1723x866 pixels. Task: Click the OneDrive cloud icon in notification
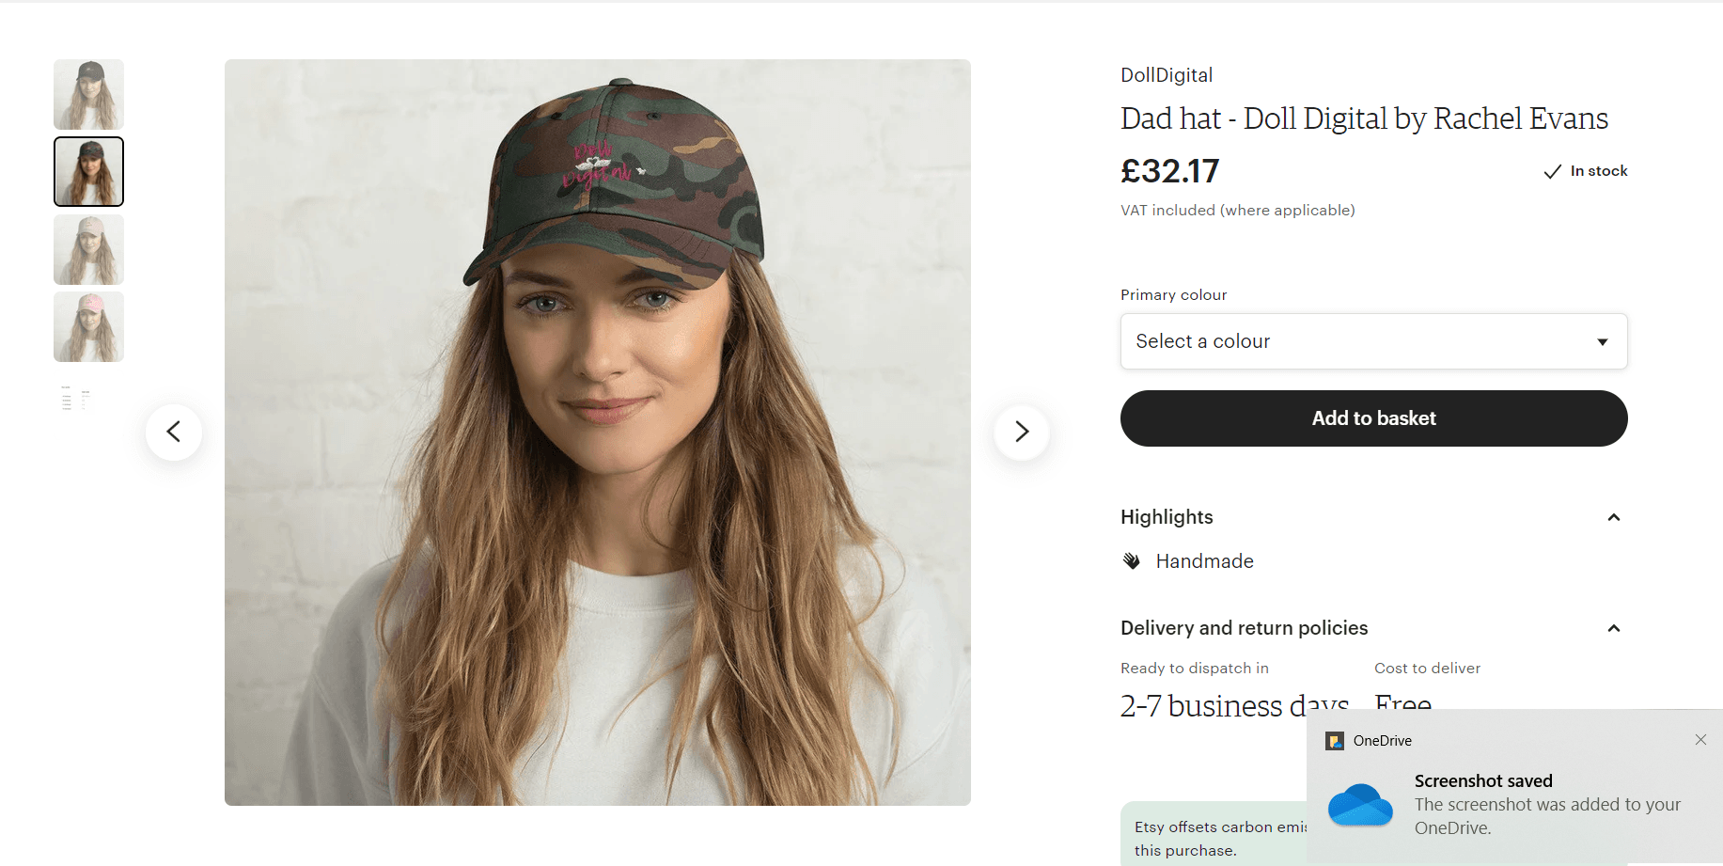click(1360, 805)
